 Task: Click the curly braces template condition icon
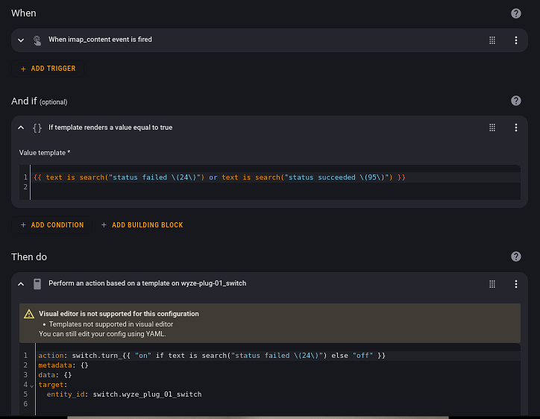tap(37, 127)
